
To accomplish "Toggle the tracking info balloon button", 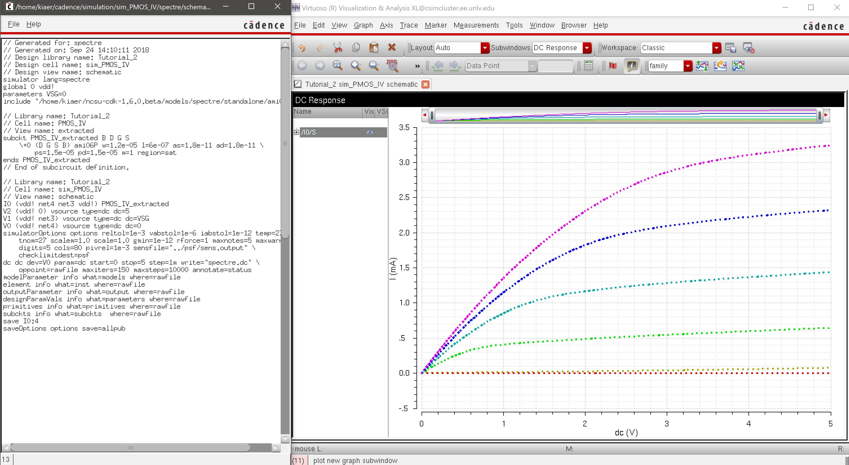I will click(x=631, y=66).
